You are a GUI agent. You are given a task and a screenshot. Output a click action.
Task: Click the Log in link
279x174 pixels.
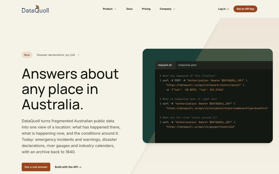pyautogui.click(x=223, y=9)
